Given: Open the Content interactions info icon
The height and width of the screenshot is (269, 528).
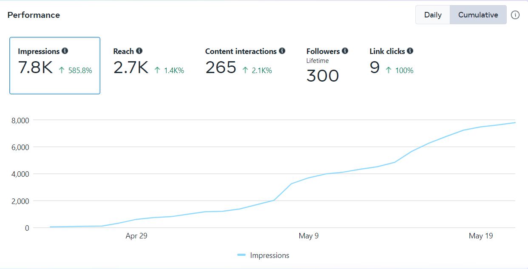Looking at the screenshot, I should [282, 51].
